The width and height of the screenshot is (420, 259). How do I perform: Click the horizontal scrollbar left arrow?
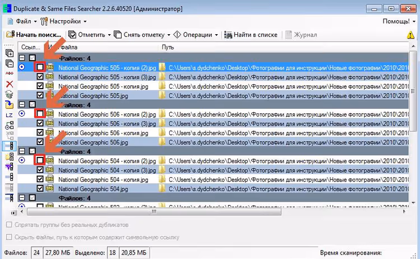(22, 211)
